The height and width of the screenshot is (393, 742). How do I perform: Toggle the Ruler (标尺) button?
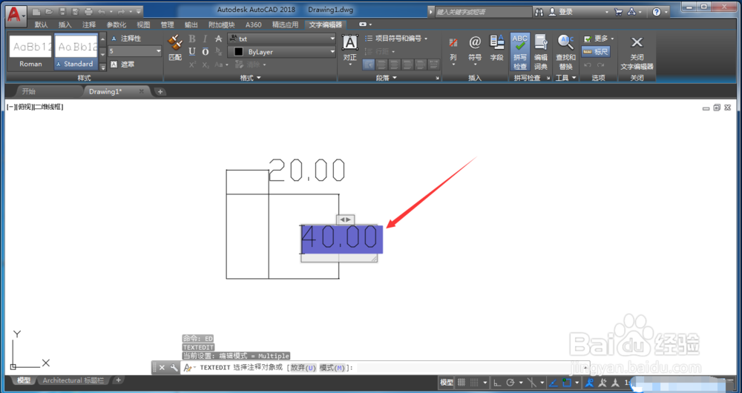tap(596, 52)
